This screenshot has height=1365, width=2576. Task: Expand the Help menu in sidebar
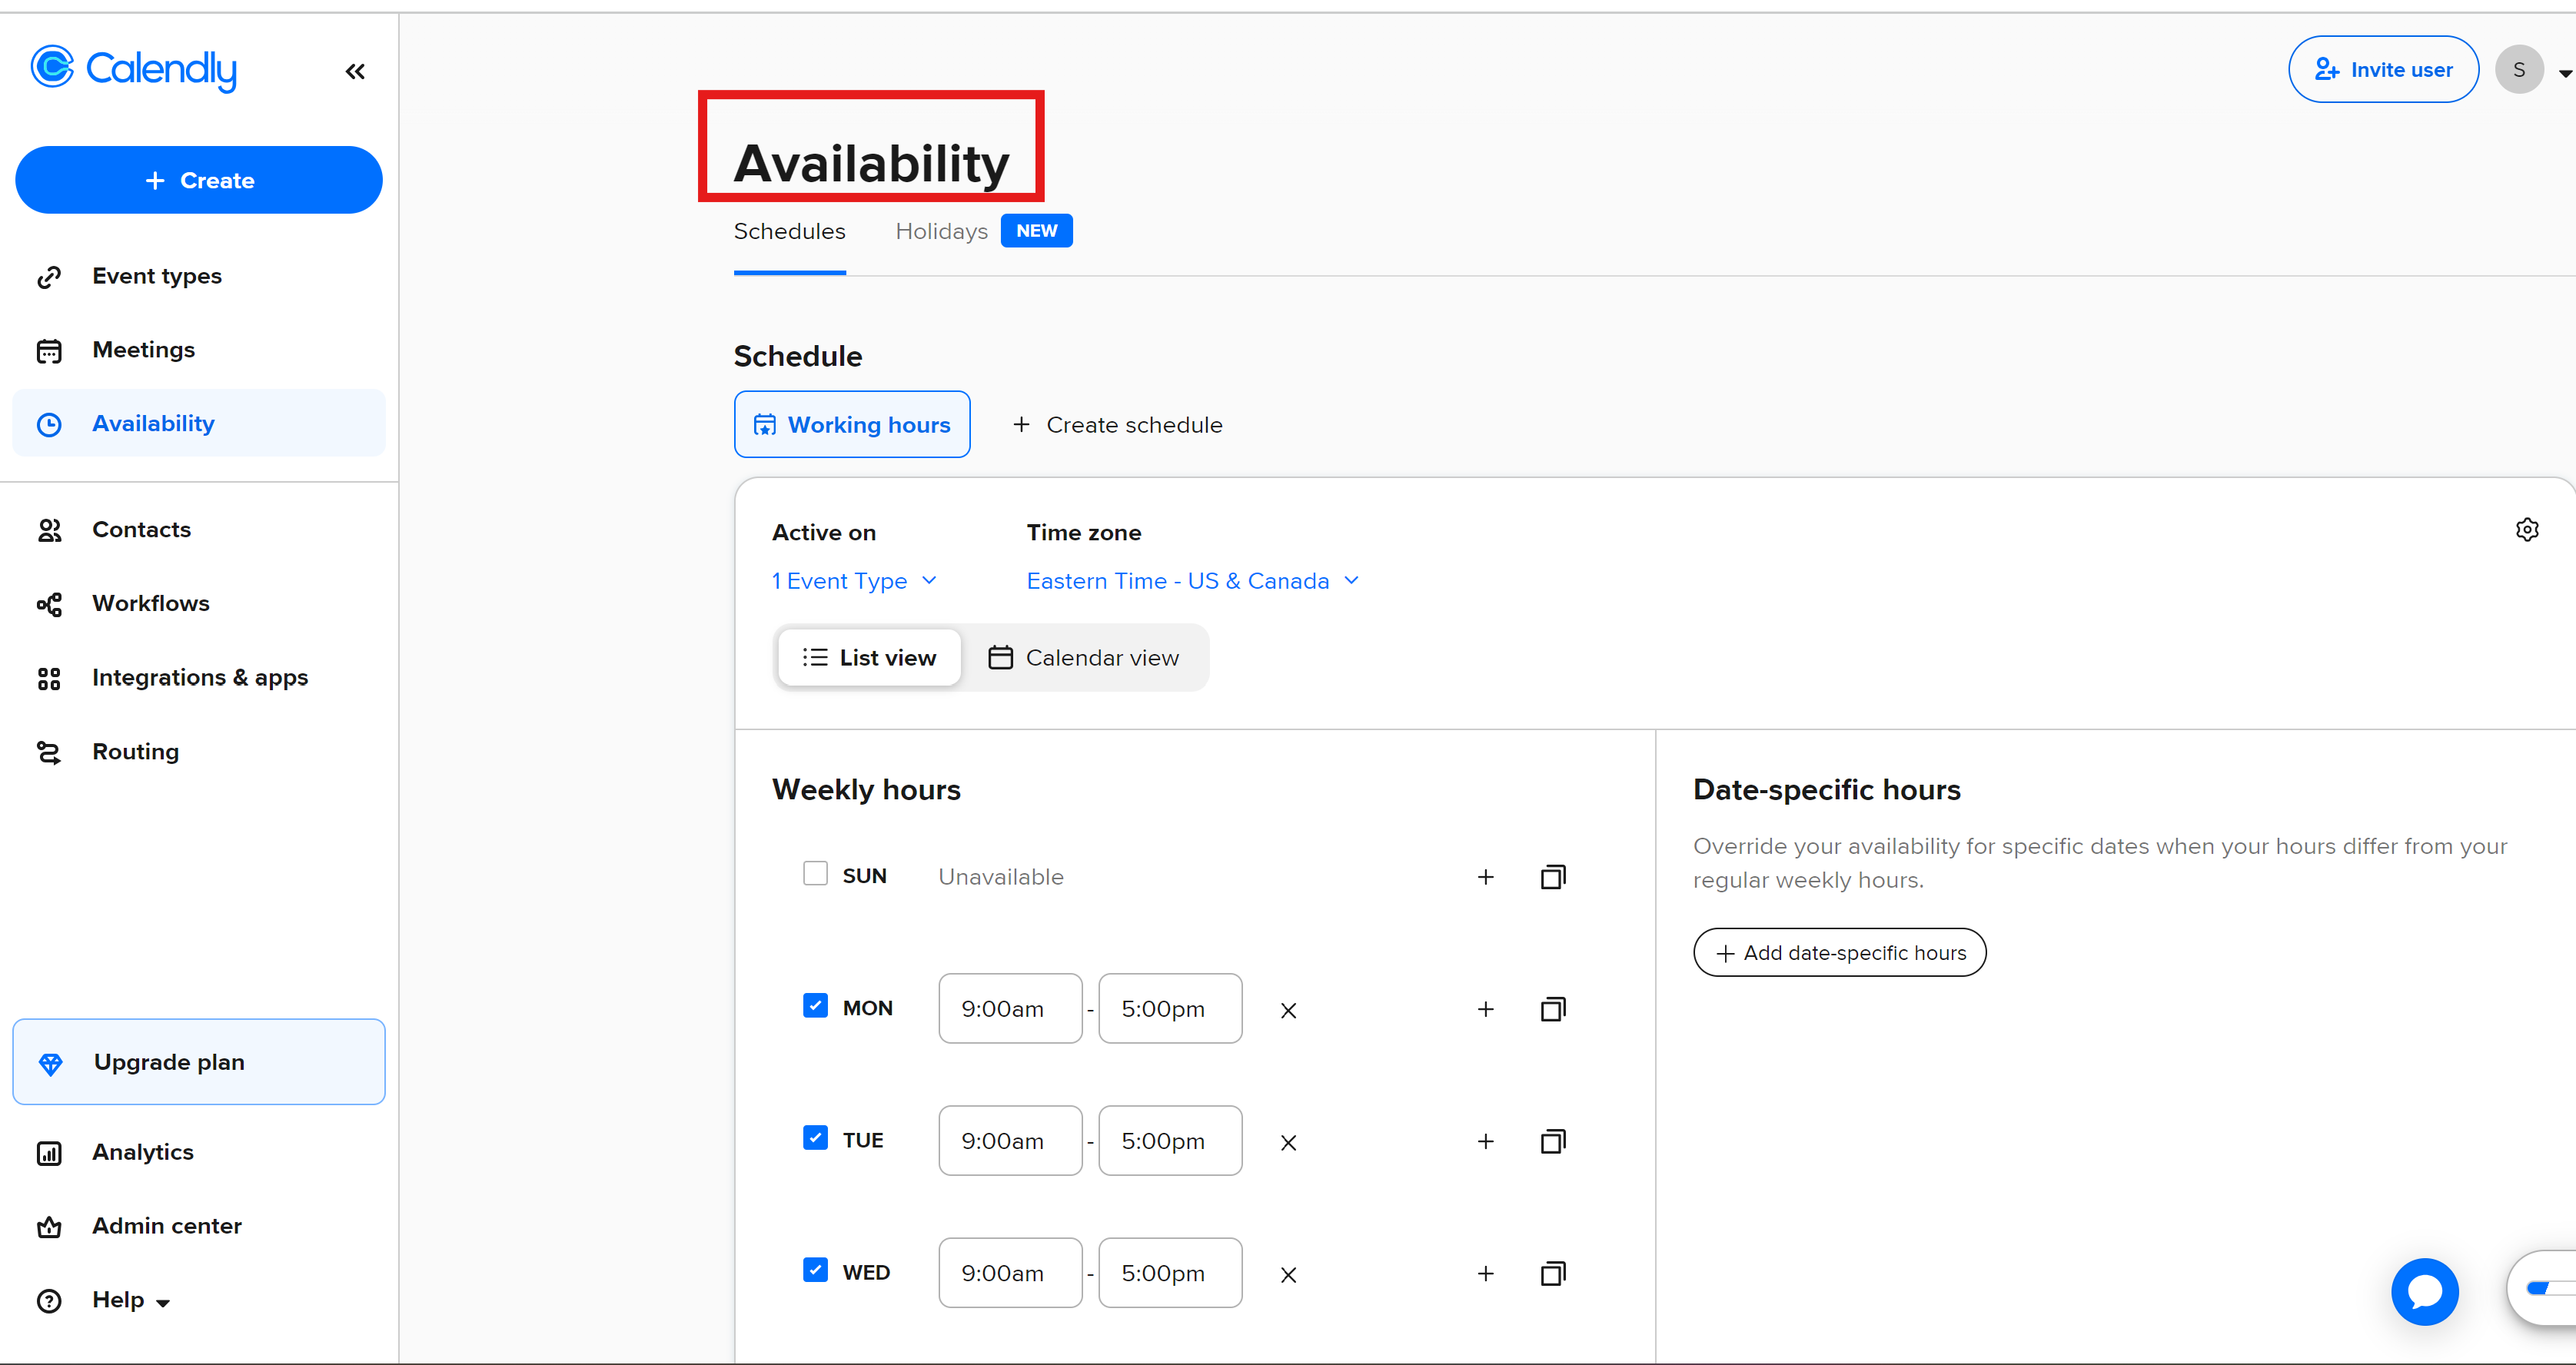(x=130, y=1300)
